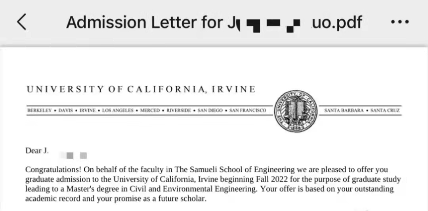Select IRVINE in the small campus list
The height and width of the screenshot is (211, 428).
88,111
